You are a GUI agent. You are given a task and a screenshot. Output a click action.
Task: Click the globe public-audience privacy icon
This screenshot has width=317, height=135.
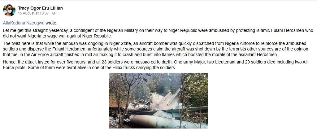(x=54, y=13)
